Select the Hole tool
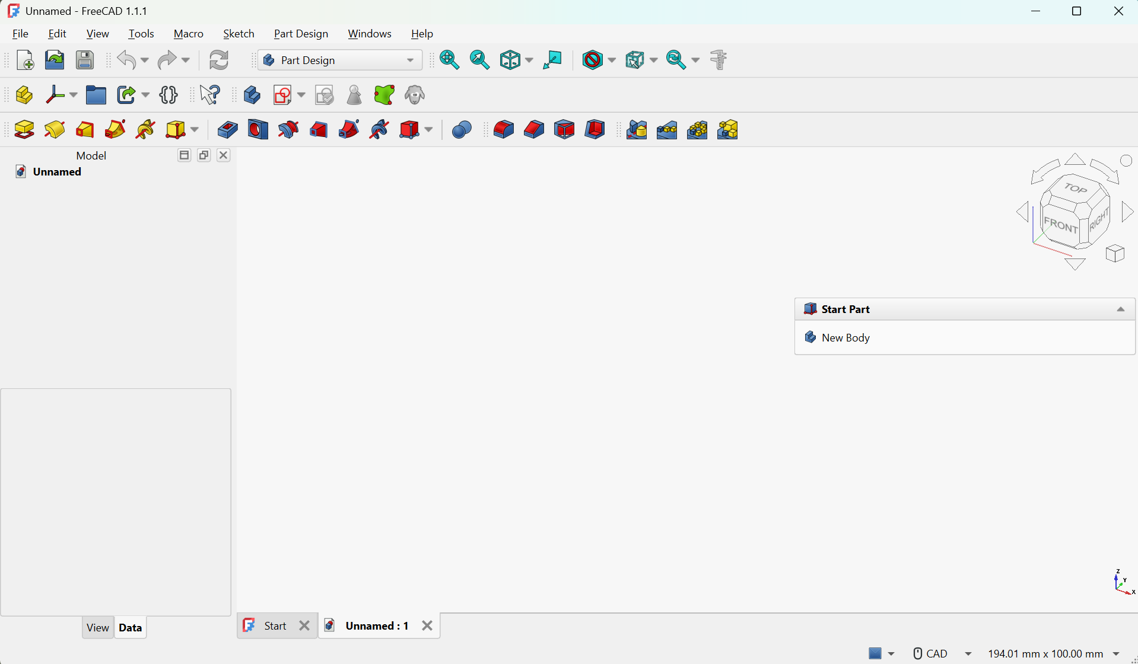 [258, 129]
